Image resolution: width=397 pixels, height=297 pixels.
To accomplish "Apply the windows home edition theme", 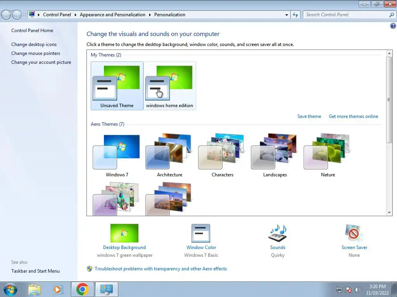I will tap(169, 85).
